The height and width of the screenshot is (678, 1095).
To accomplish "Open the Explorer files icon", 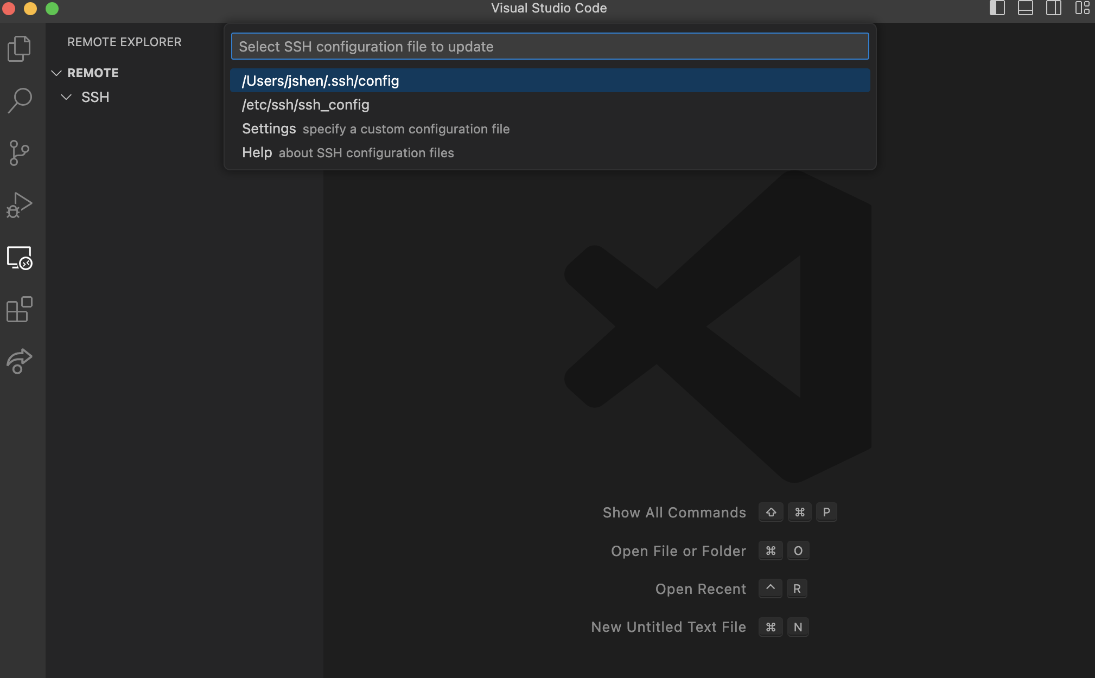I will (x=20, y=49).
